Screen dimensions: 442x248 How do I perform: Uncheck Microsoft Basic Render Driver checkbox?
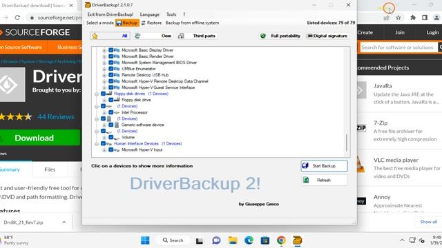pyautogui.click(x=110, y=56)
